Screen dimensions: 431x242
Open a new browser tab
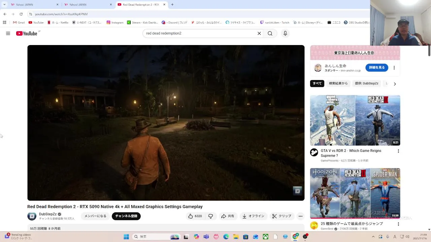click(x=172, y=5)
